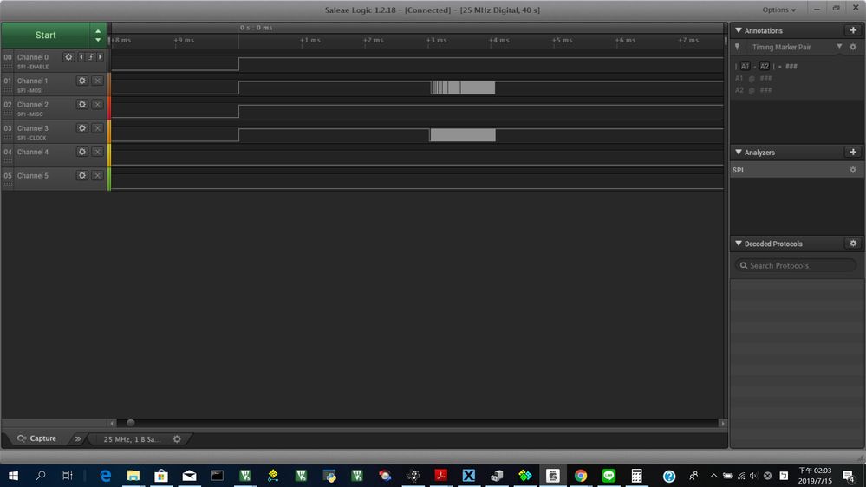Open the Windows notification center
Image resolution: width=866 pixels, height=487 pixels.
[x=849, y=476]
